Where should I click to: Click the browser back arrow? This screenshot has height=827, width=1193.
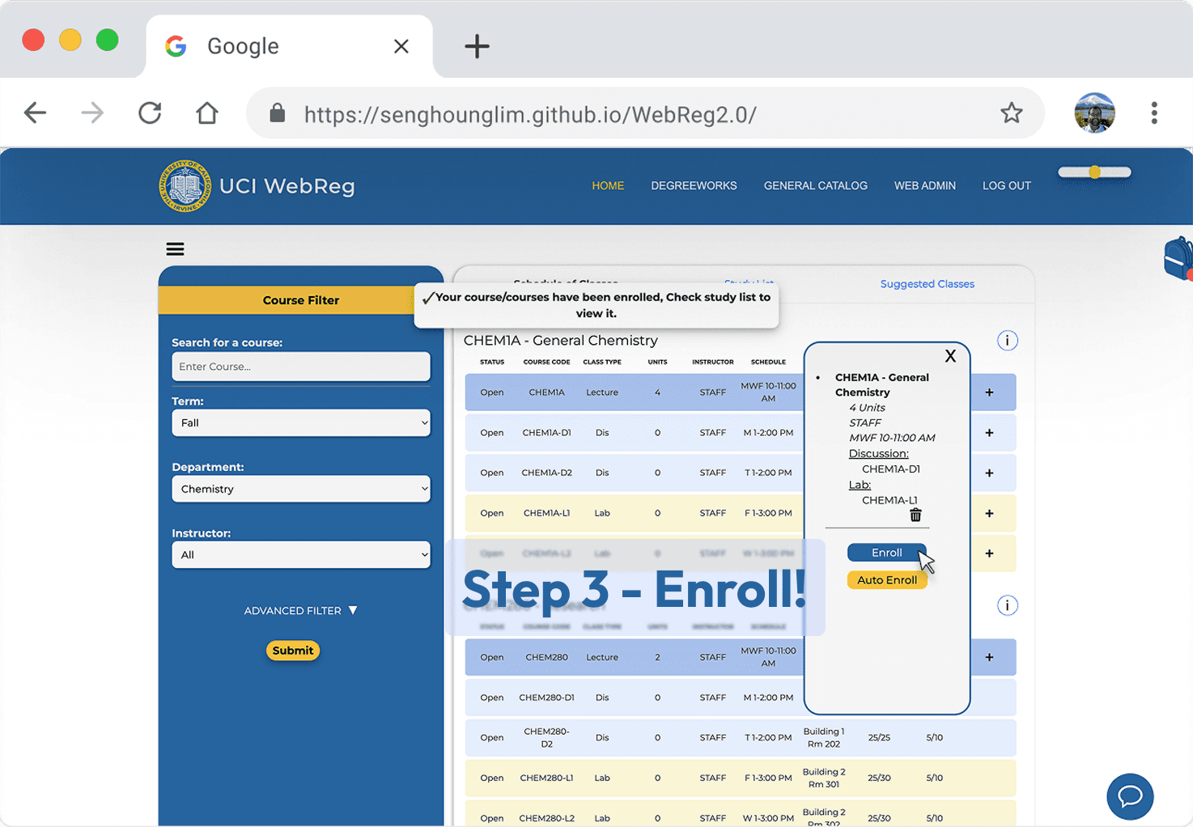click(35, 112)
